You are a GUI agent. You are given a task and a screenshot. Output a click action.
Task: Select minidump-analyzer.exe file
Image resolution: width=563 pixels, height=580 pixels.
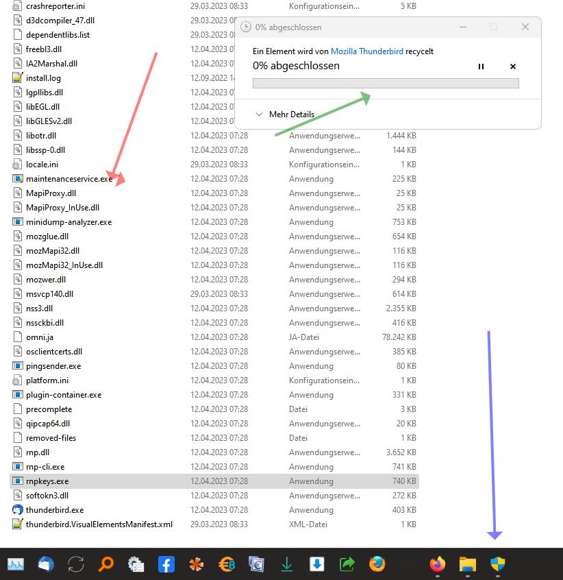(x=69, y=222)
